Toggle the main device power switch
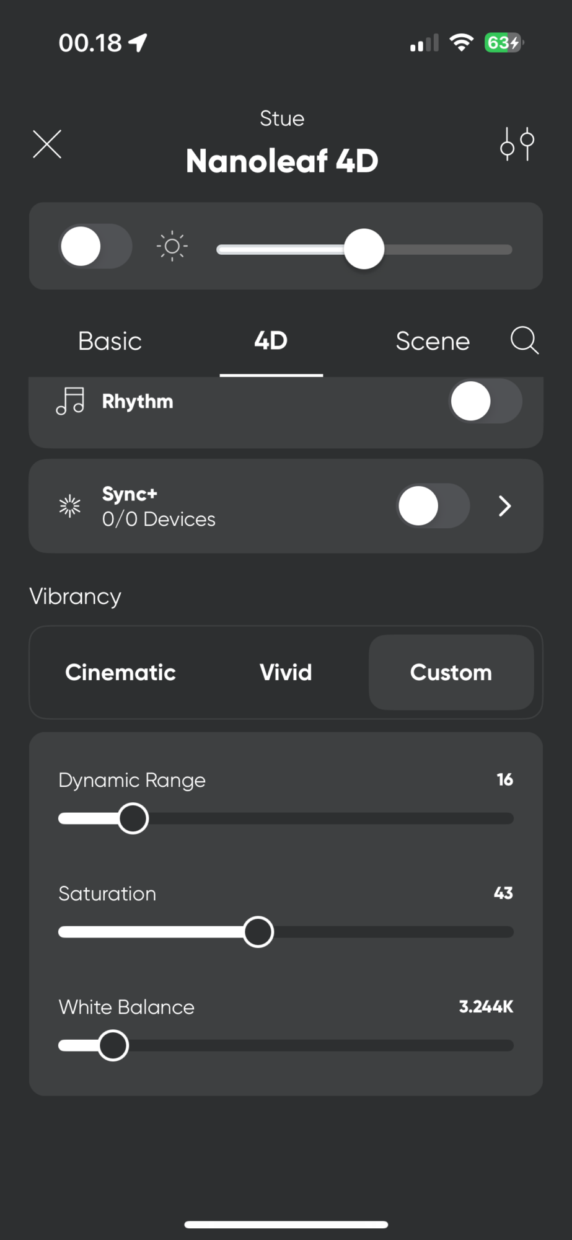 coord(95,247)
